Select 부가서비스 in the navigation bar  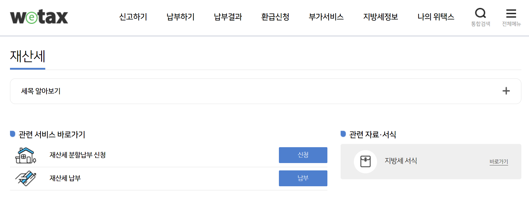[326, 17]
